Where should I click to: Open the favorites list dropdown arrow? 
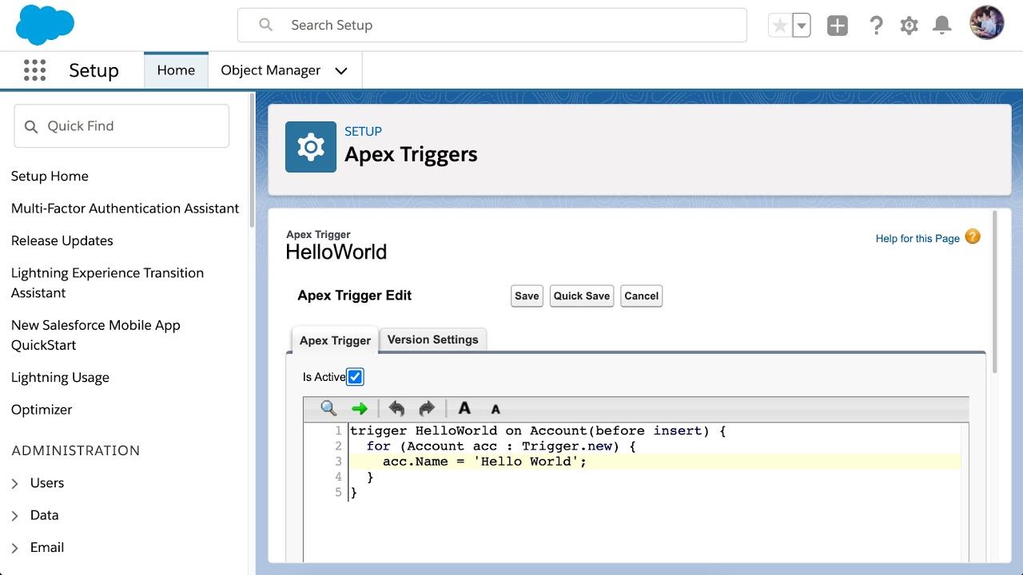801,26
